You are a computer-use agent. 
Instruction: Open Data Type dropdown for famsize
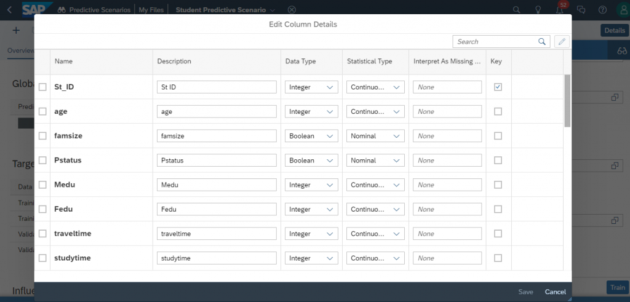(311, 136)
